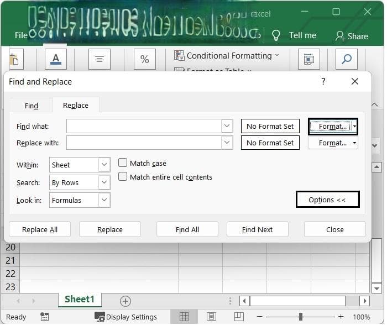Click vertical scrollbar up arrow
387x325 pixels.
click(376, 167)
